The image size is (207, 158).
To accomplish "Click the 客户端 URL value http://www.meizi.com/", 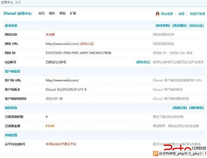I will click(x=62, y=80).
